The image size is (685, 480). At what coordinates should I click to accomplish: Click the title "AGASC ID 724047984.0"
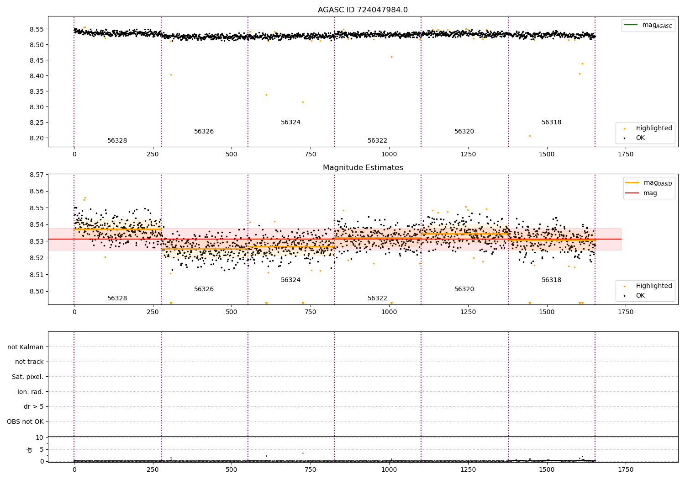tap(363, 10)
